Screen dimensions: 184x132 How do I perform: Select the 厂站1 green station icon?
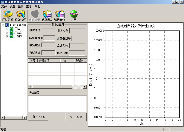[11, 29]
